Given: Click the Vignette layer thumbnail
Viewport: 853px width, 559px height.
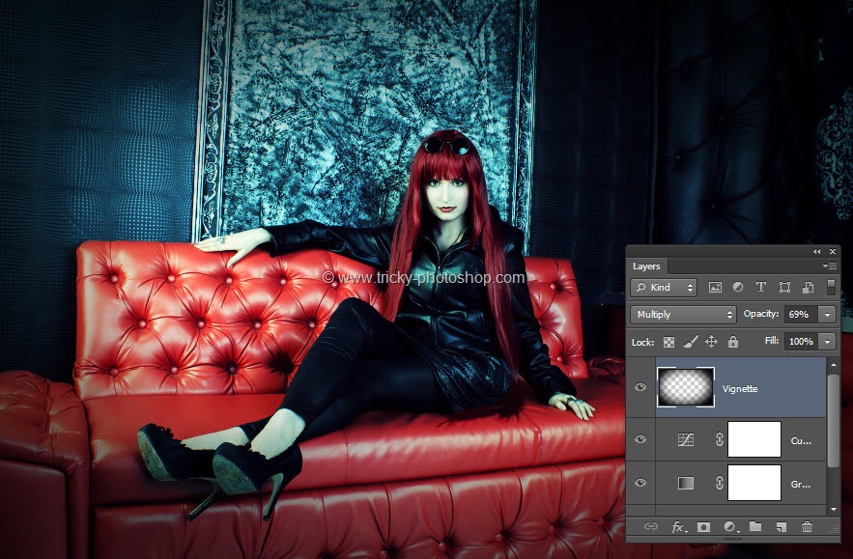Looking at the screenshot, I should click(x=685, y=387).
